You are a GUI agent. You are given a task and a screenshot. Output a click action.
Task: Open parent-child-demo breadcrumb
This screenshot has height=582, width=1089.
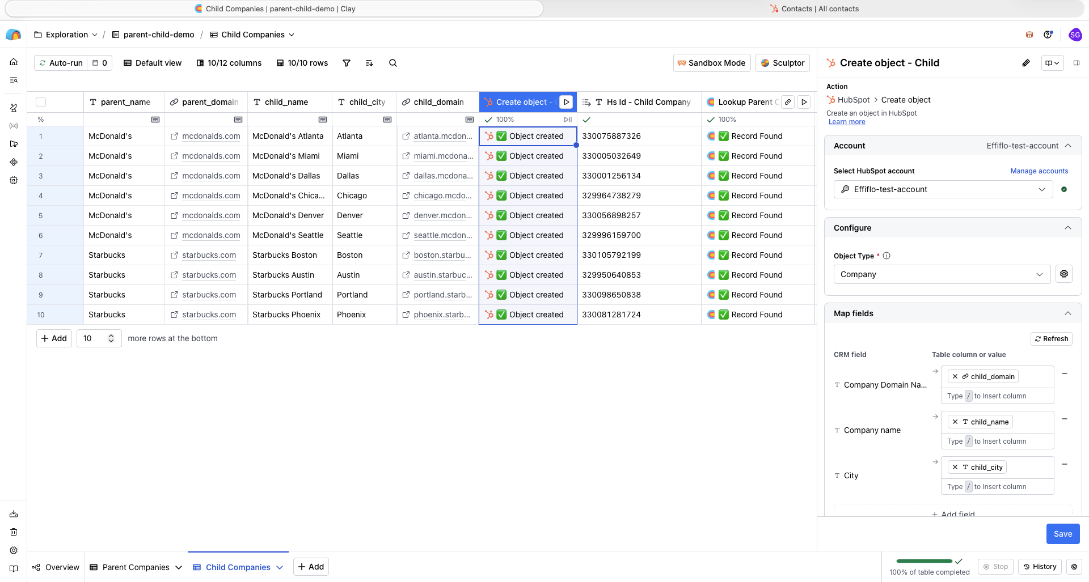pyautogui.click(x=153, y=35)
